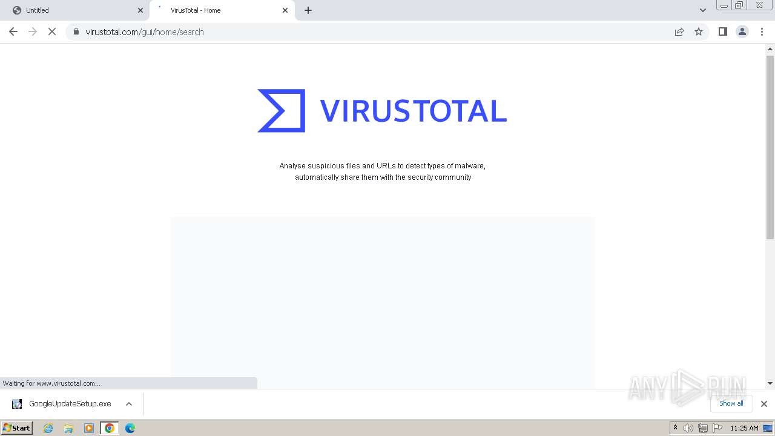Show hidden system tray icons
Viewport: 775px width, 436px height.
coord(675,428)
